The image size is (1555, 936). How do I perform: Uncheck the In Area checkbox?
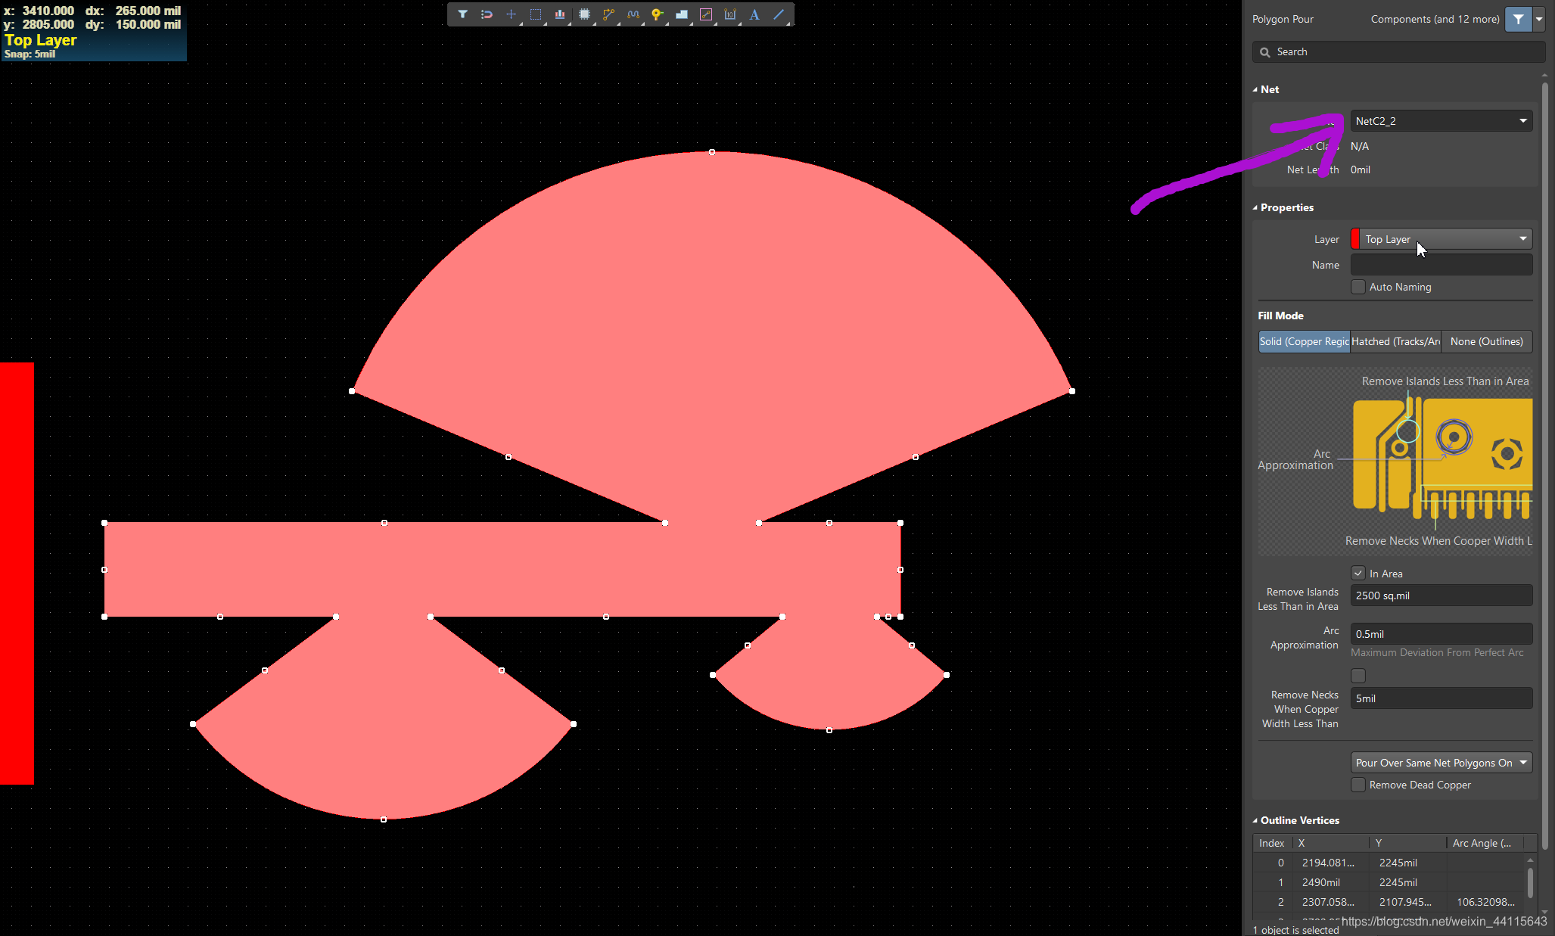point(1358,574)
